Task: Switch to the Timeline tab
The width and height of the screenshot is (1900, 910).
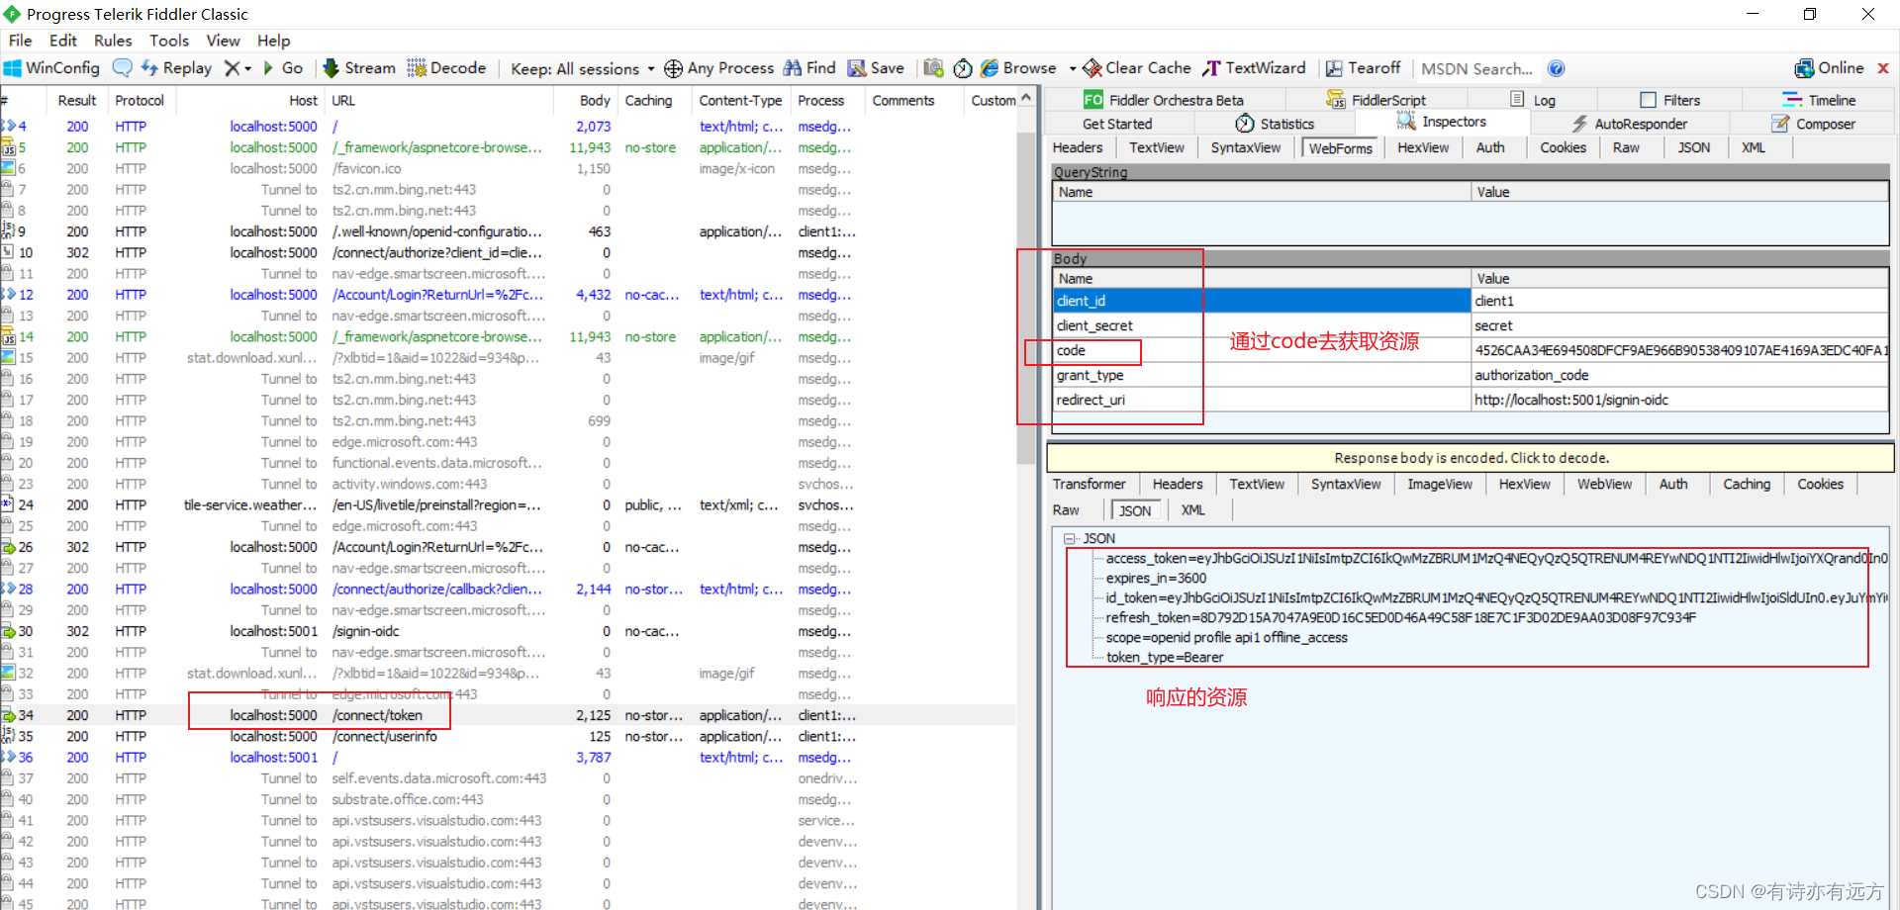Action: (x=1819, y=100)
